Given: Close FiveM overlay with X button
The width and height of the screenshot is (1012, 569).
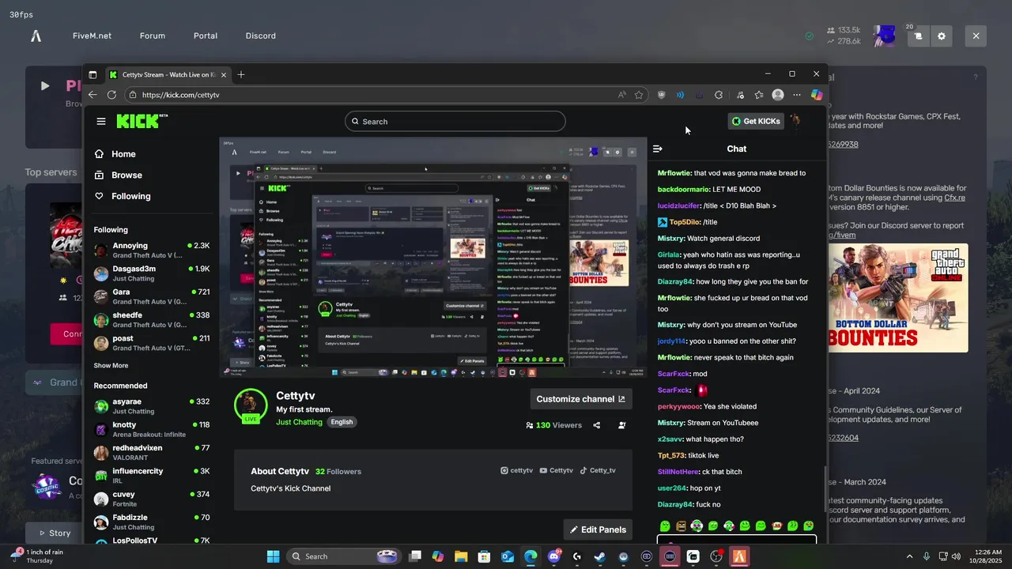Looking at the screenshot, I should pyautogui.click(x=976, y=36).
